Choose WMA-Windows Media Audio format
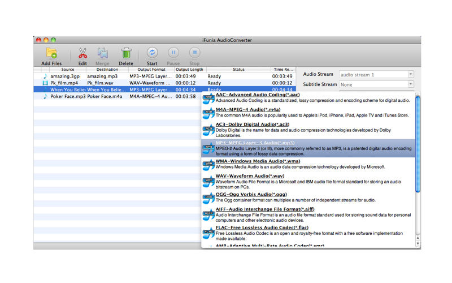This screenshot has height=283, width=452. (258, 161)
